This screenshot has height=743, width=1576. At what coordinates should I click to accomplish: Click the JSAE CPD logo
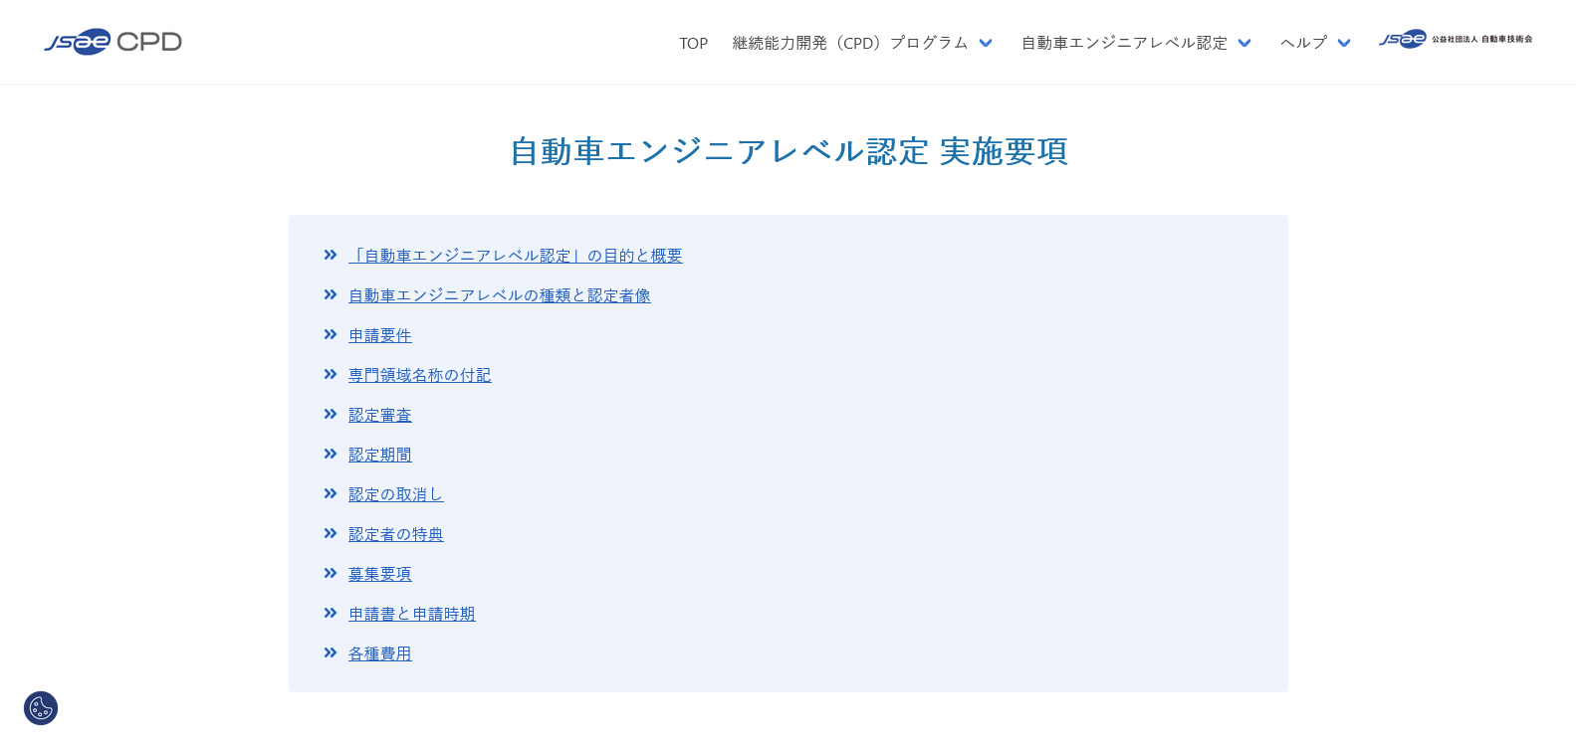tap(113, 42)
